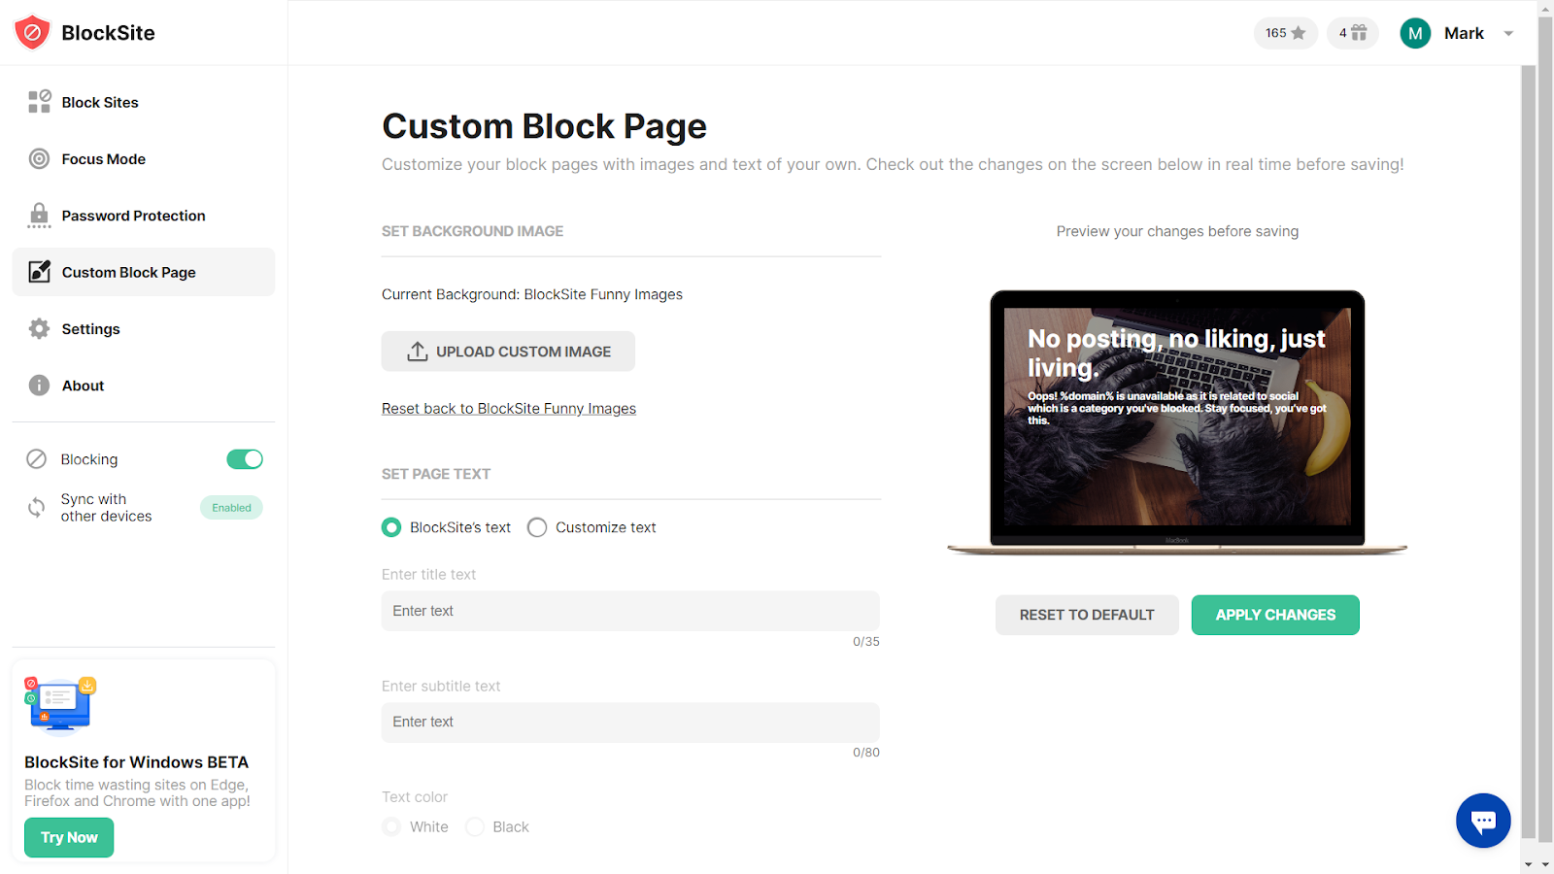The height and width of the screenshot is (874, 1554).
Task: Click the Upload Custom Image button
Action: click(508, 352)
